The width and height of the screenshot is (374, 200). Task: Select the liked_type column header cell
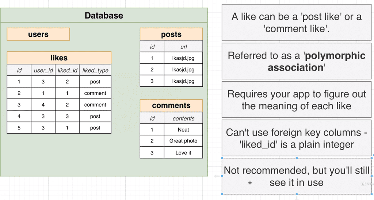tap(95, 70)
